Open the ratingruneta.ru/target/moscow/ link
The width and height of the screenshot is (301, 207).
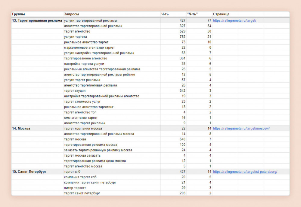[x=241, y=128]
